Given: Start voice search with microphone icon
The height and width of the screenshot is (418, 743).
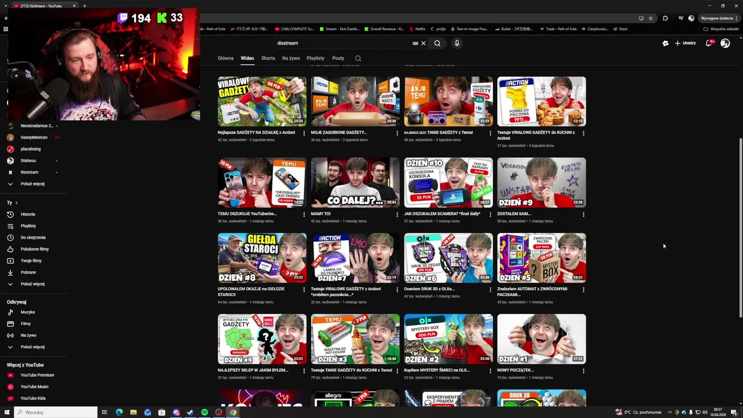Looking at the screenshot, I should 457,43.
